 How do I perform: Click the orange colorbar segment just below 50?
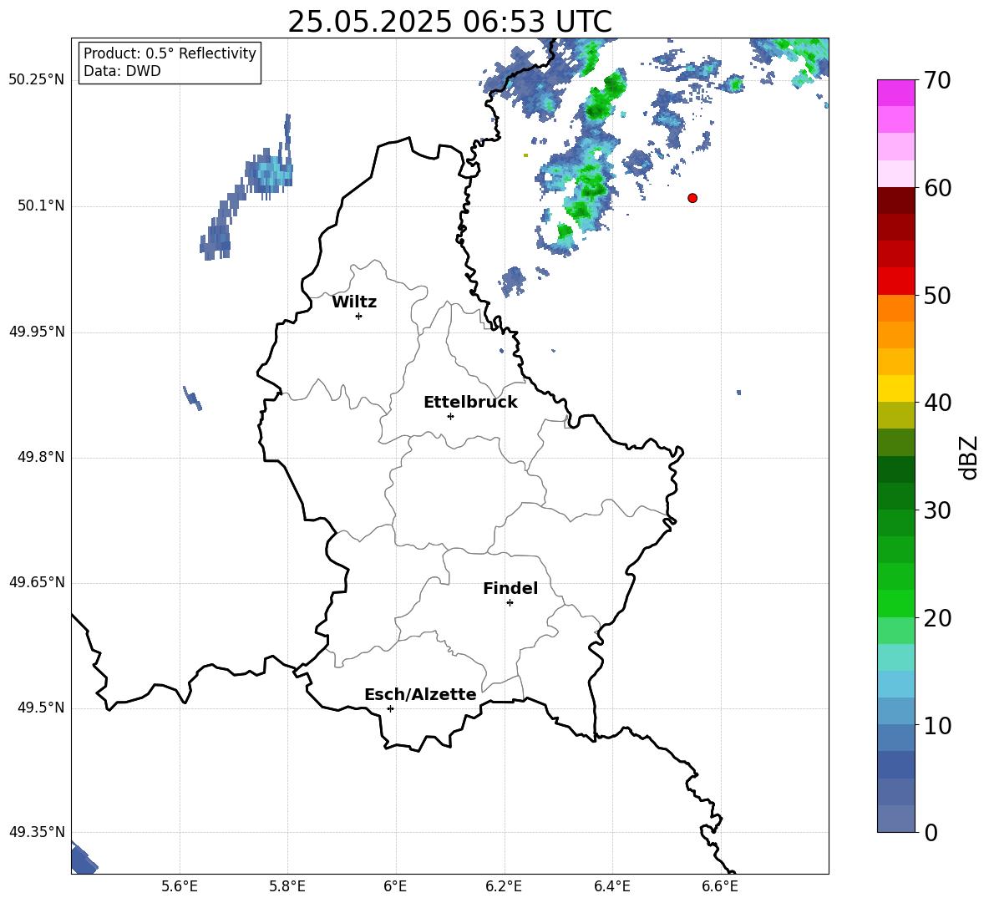[x=895, y=308]
